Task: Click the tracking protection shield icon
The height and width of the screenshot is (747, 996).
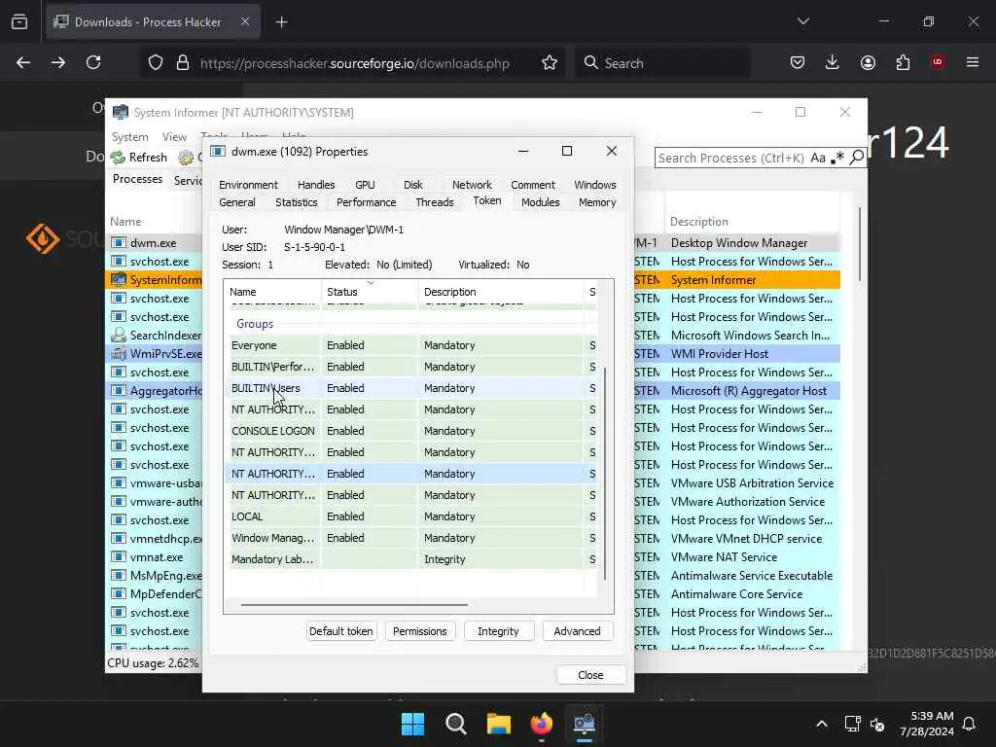Action: pos(156,63)
